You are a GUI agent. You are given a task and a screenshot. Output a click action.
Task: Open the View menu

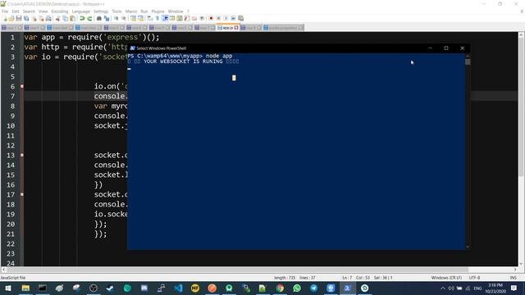click(43, 11)
